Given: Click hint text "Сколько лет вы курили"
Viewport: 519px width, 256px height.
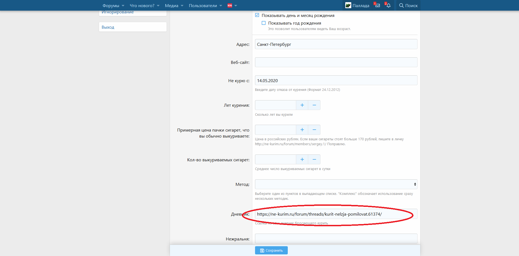Looking at the screenshot, I should (274, 115).
